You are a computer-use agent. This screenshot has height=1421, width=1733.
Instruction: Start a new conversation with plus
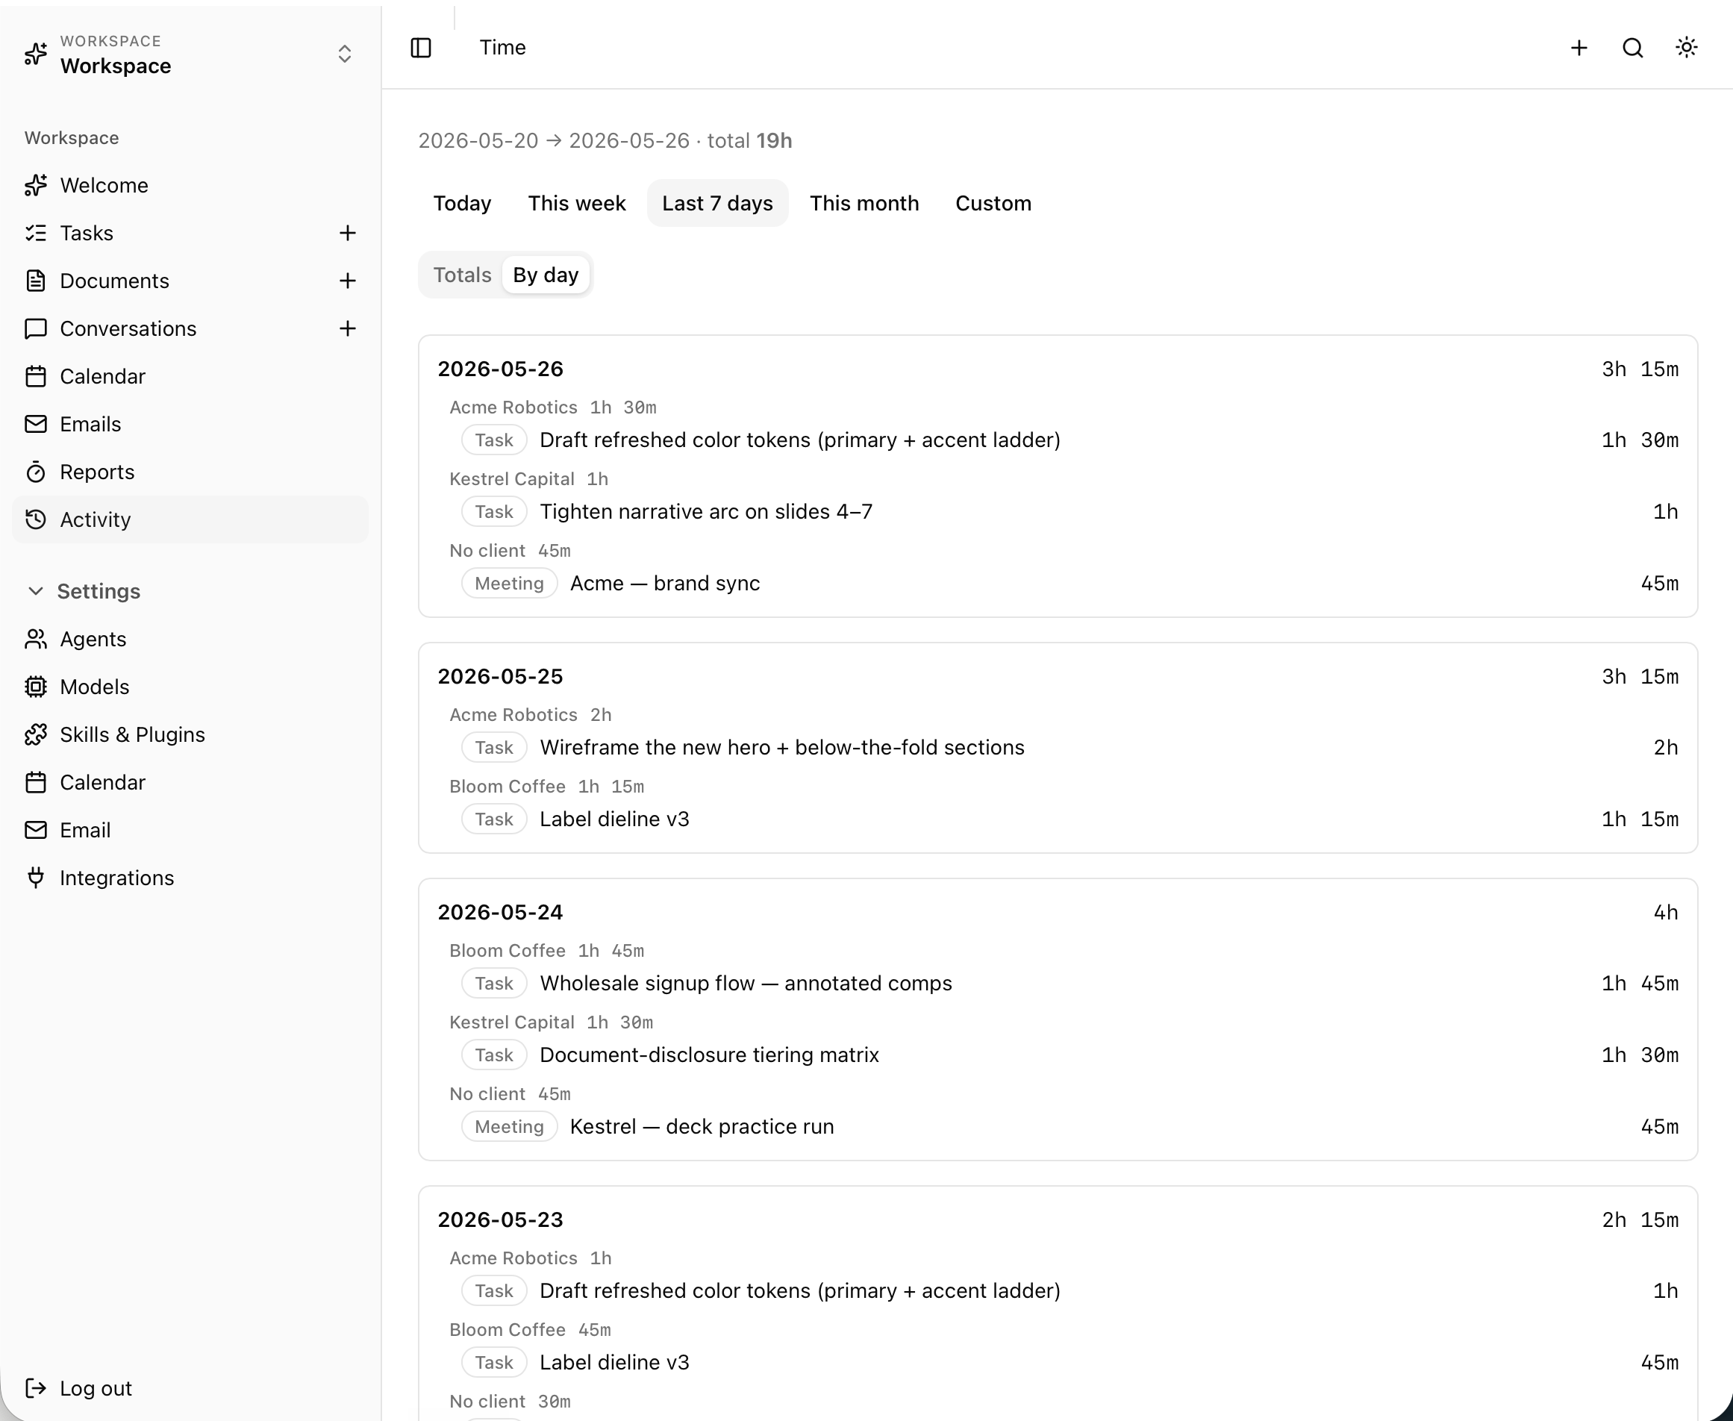(347, 328)
